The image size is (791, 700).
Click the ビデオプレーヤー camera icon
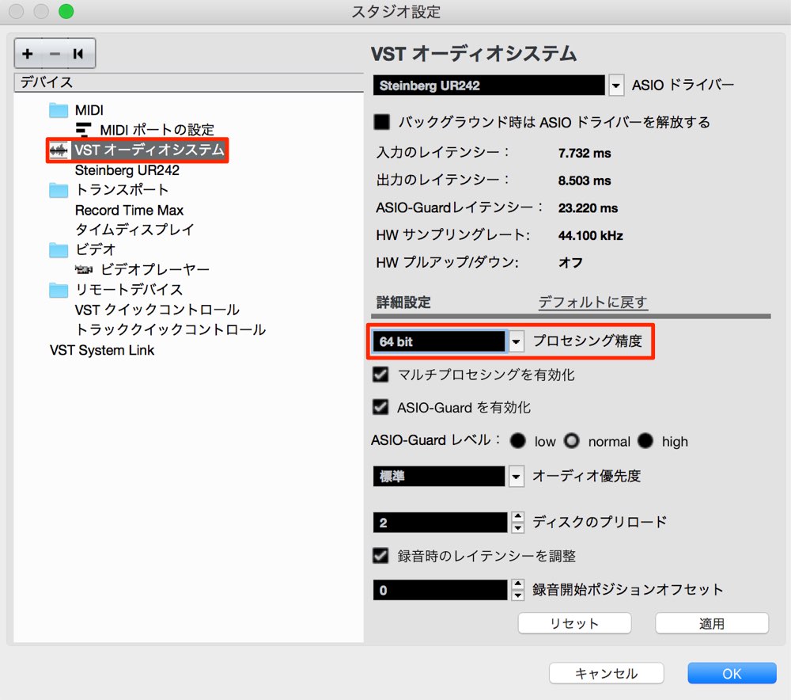tap(84, 270)
